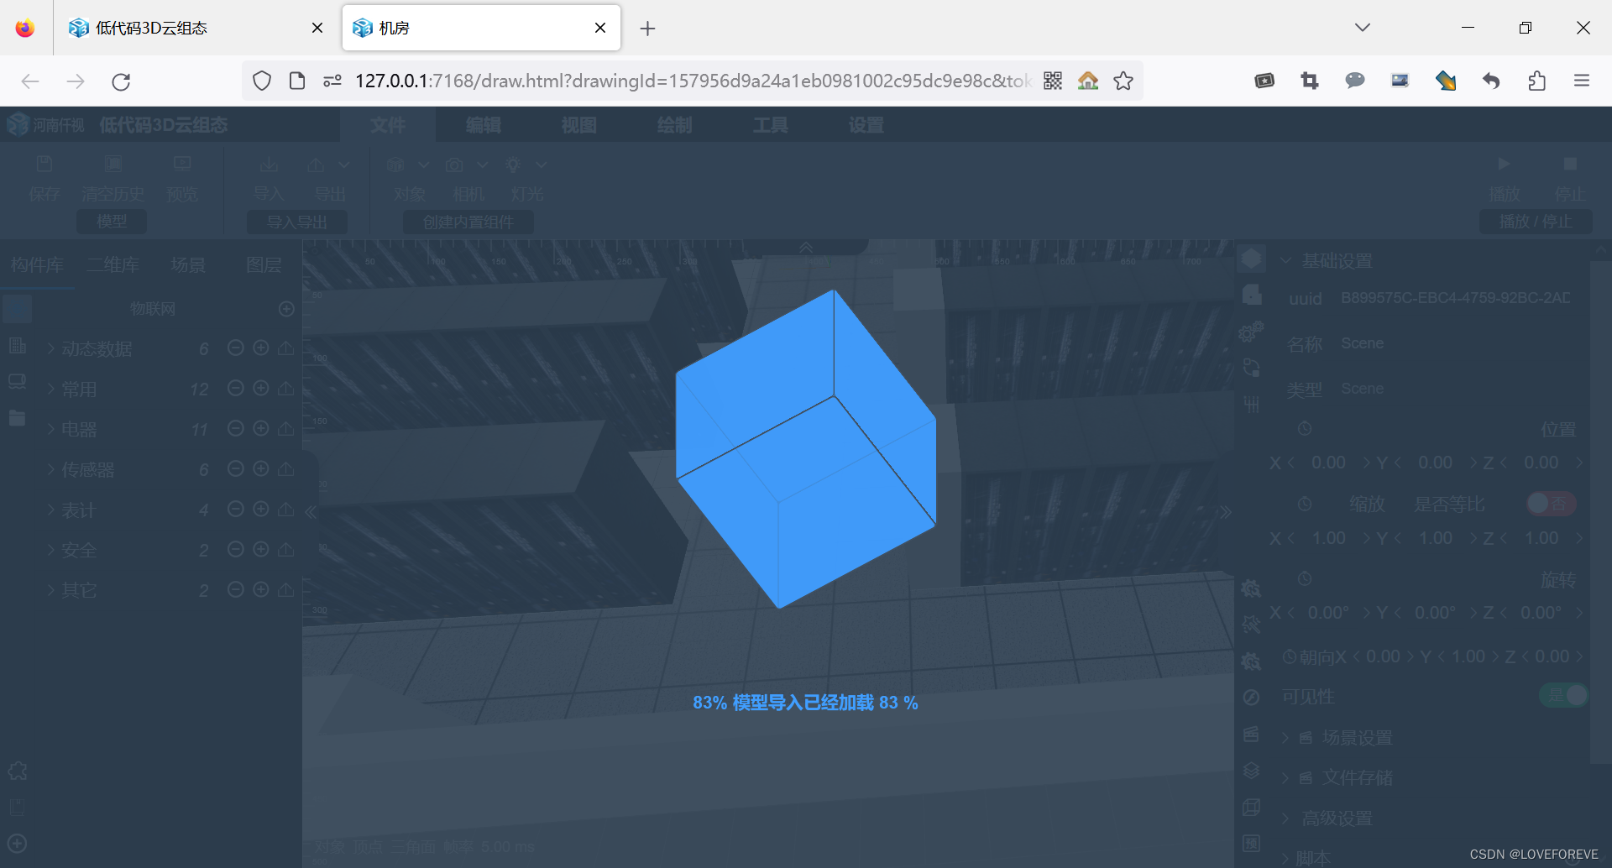Click the Save (保存) toolbar icon
1612x868 pixels.
tap(44, 165)
